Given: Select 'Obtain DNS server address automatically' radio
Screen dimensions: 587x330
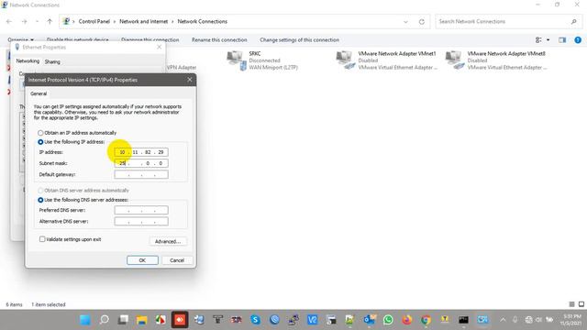Looking at the screenshot, I should pos(40,191).
